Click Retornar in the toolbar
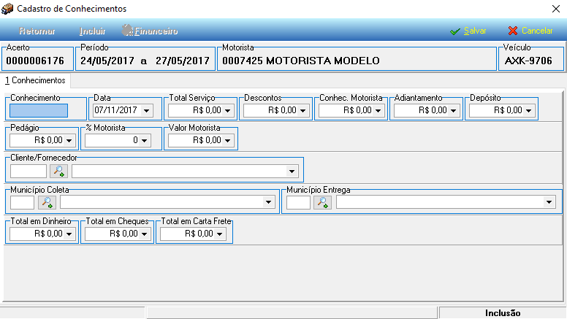 pos(37,31)
